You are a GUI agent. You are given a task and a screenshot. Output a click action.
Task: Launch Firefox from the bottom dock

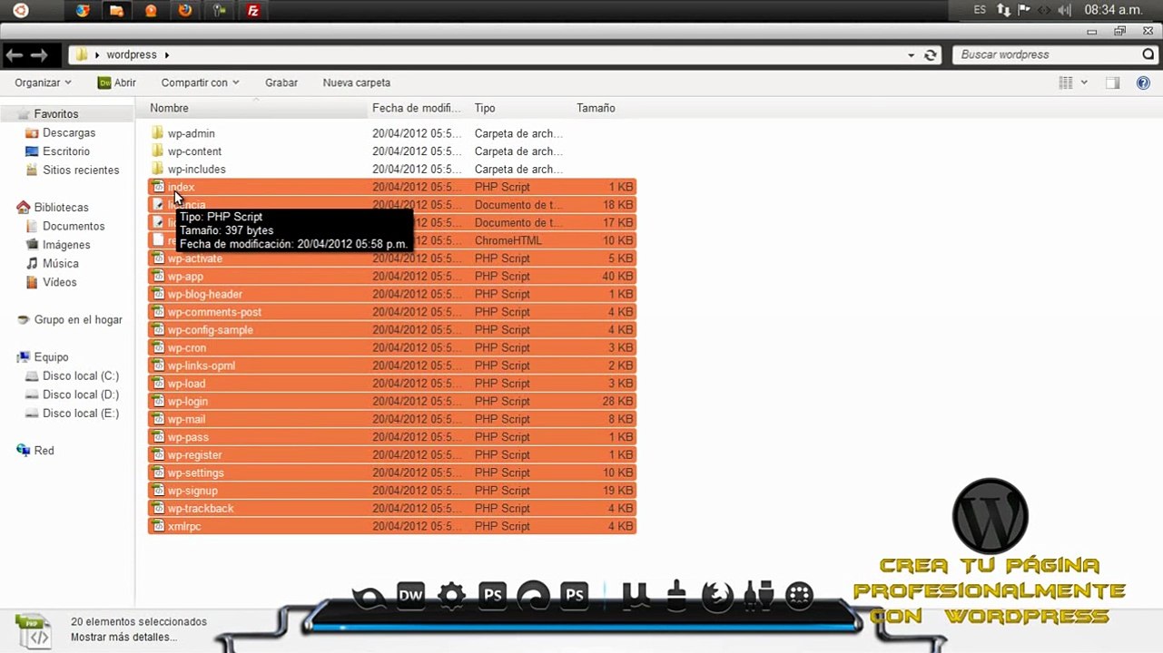point(717,596)
